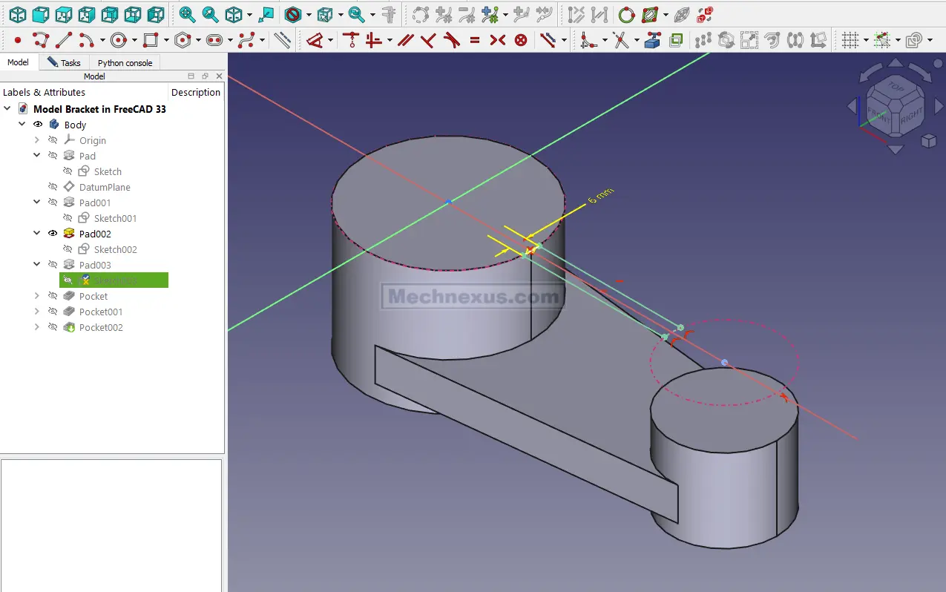
Task: Choose the Create Polyline tool
Action: click(x=41, y=40)
